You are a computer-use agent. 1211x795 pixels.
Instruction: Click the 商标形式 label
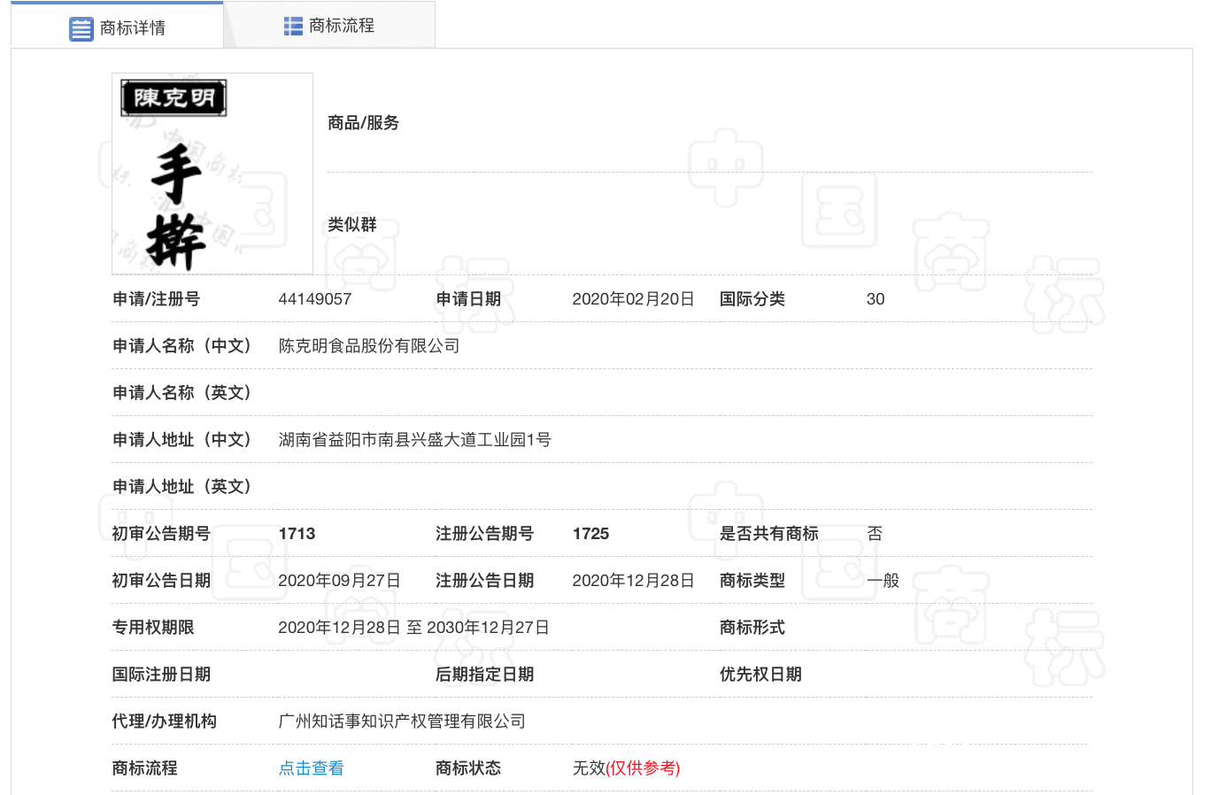pos(752,628)
